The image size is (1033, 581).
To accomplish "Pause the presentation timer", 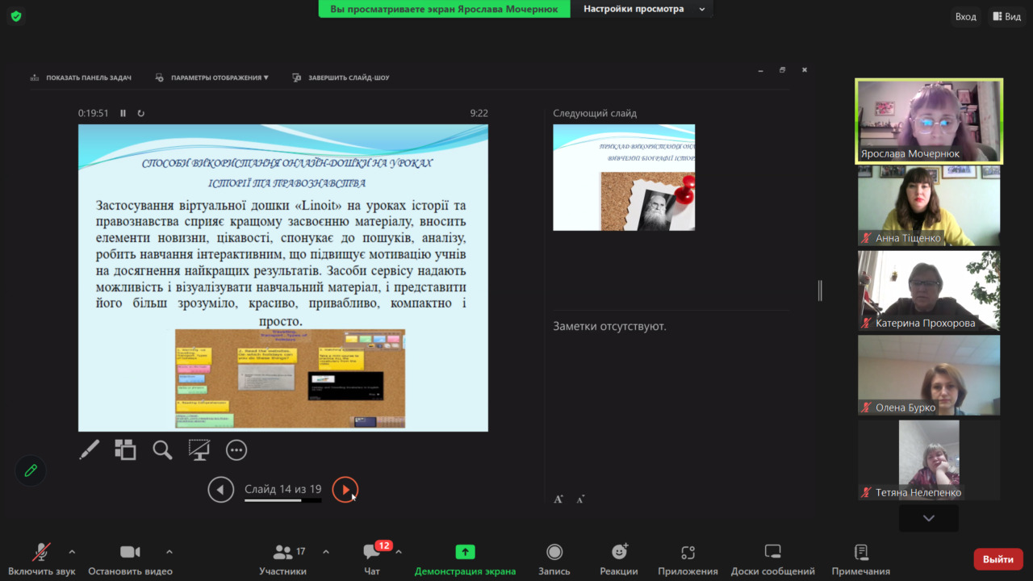I will pyautogui.click(x=123, y=113).
